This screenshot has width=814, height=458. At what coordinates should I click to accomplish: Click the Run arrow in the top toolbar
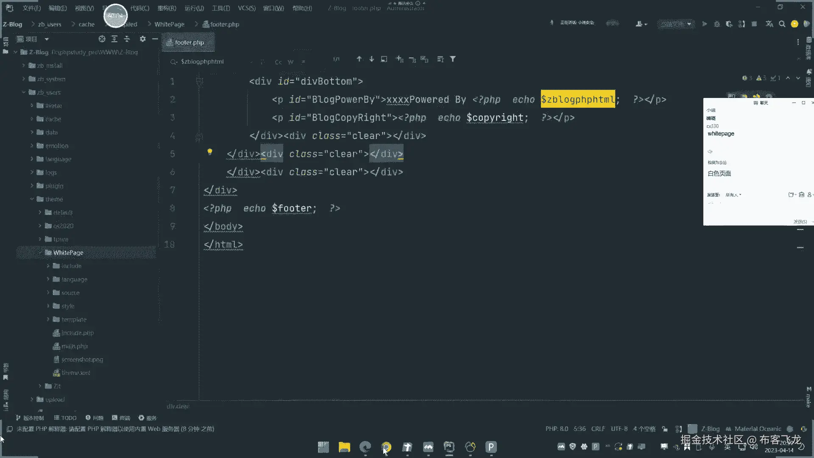[704, 24]
